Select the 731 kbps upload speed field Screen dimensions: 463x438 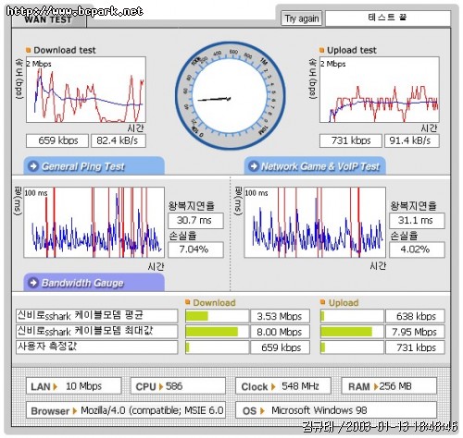351,140
